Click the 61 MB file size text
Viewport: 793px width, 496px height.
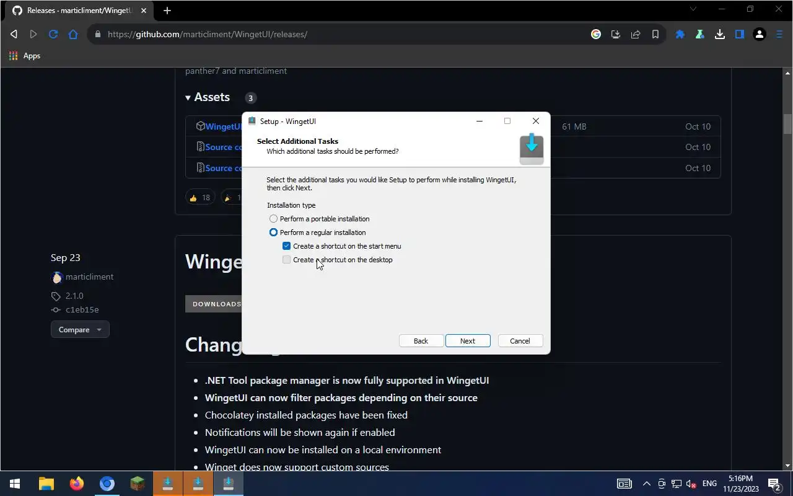pyautogui.click(x=574, y=126)
